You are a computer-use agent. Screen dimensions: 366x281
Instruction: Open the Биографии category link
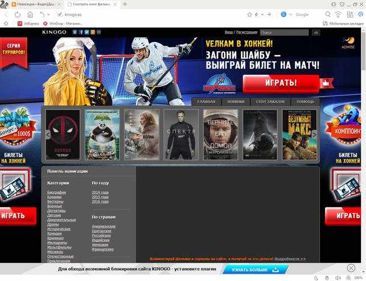coord(56,192)
